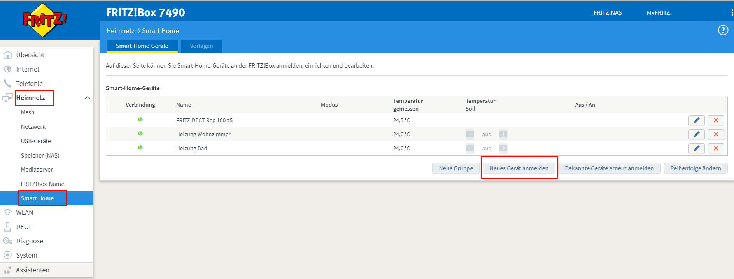The height and width of the screenshot is (279, 734).
Task: Delete Heizung Bad with red X
Action: pyautogui.click(x=716, y=148)
